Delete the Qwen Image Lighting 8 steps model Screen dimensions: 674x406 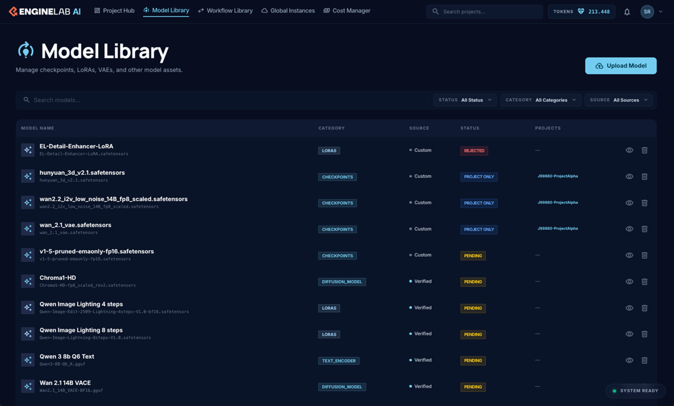click(x=644, y=334)
